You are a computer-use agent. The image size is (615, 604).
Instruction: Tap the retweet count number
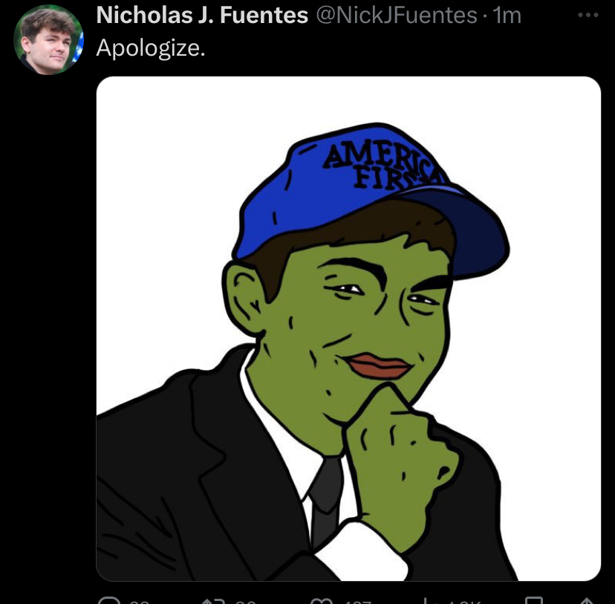click(x=246, y=602)
